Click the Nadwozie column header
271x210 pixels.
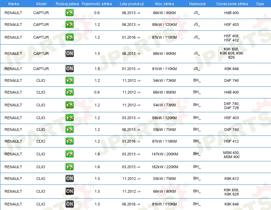point(198,4)
